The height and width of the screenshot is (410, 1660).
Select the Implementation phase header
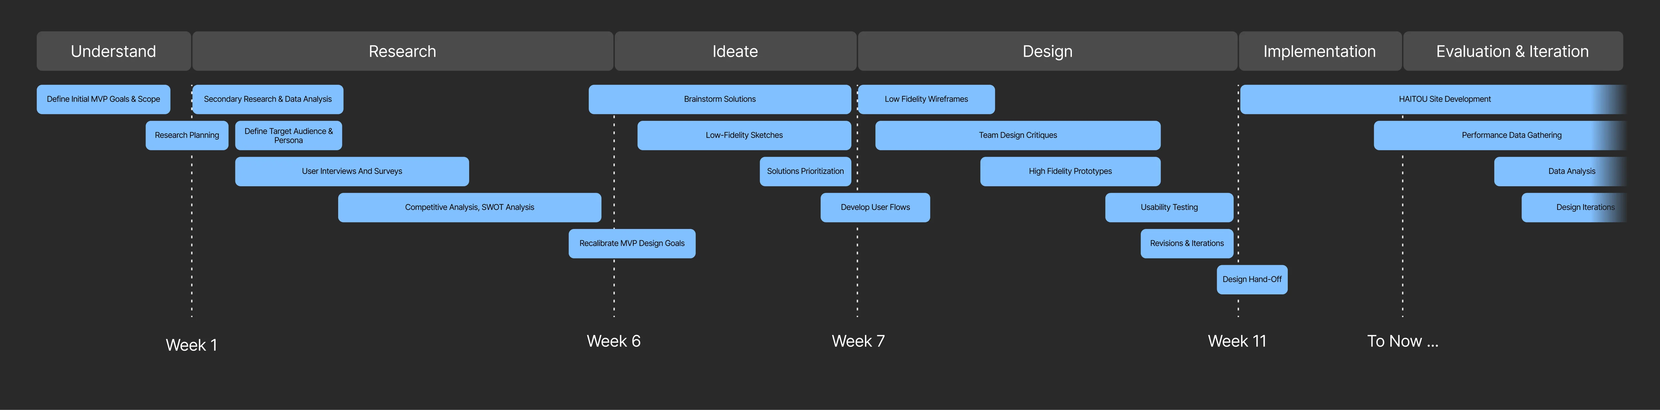pos(1320,51)
